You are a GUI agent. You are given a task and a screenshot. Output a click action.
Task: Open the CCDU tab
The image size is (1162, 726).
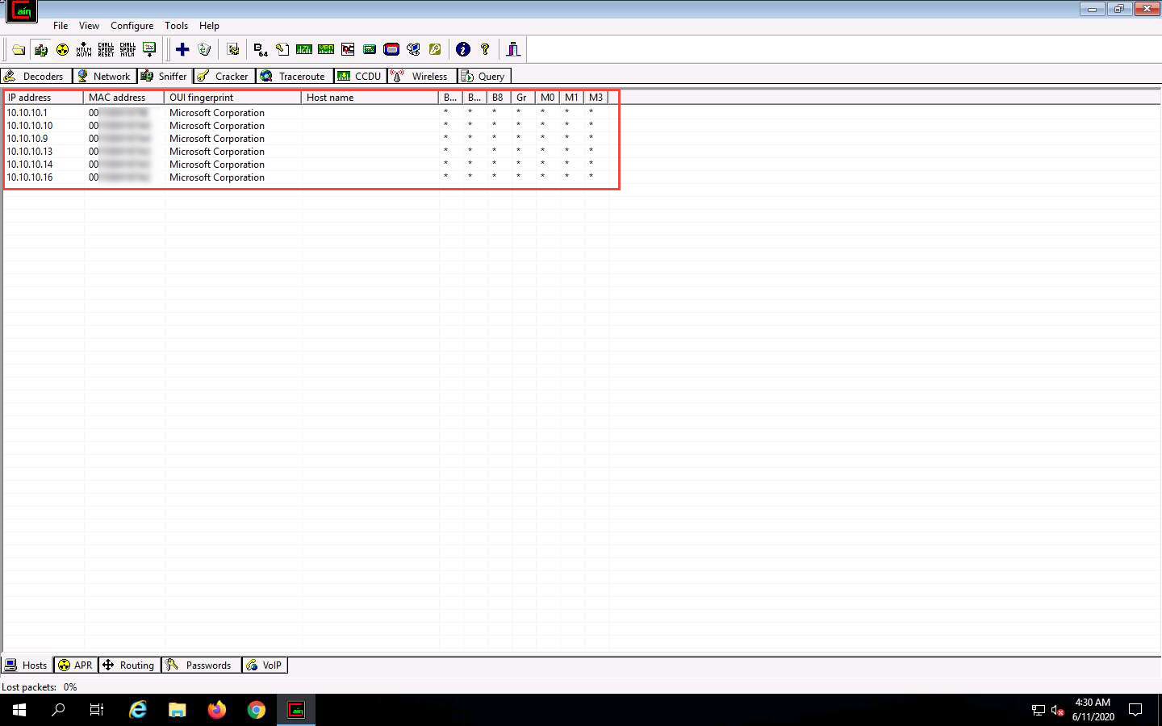[360, 76]
